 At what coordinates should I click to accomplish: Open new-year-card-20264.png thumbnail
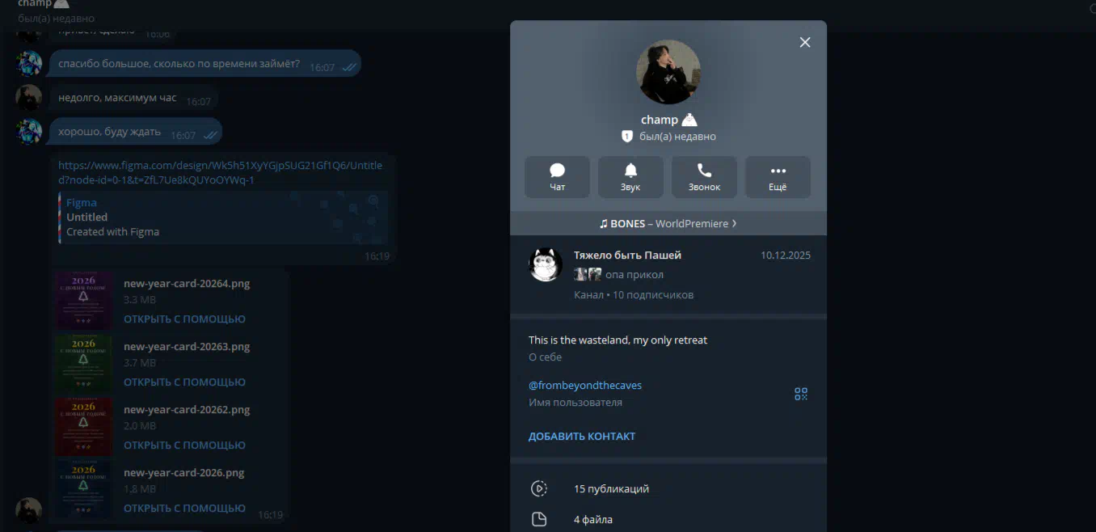pos(84,299)
